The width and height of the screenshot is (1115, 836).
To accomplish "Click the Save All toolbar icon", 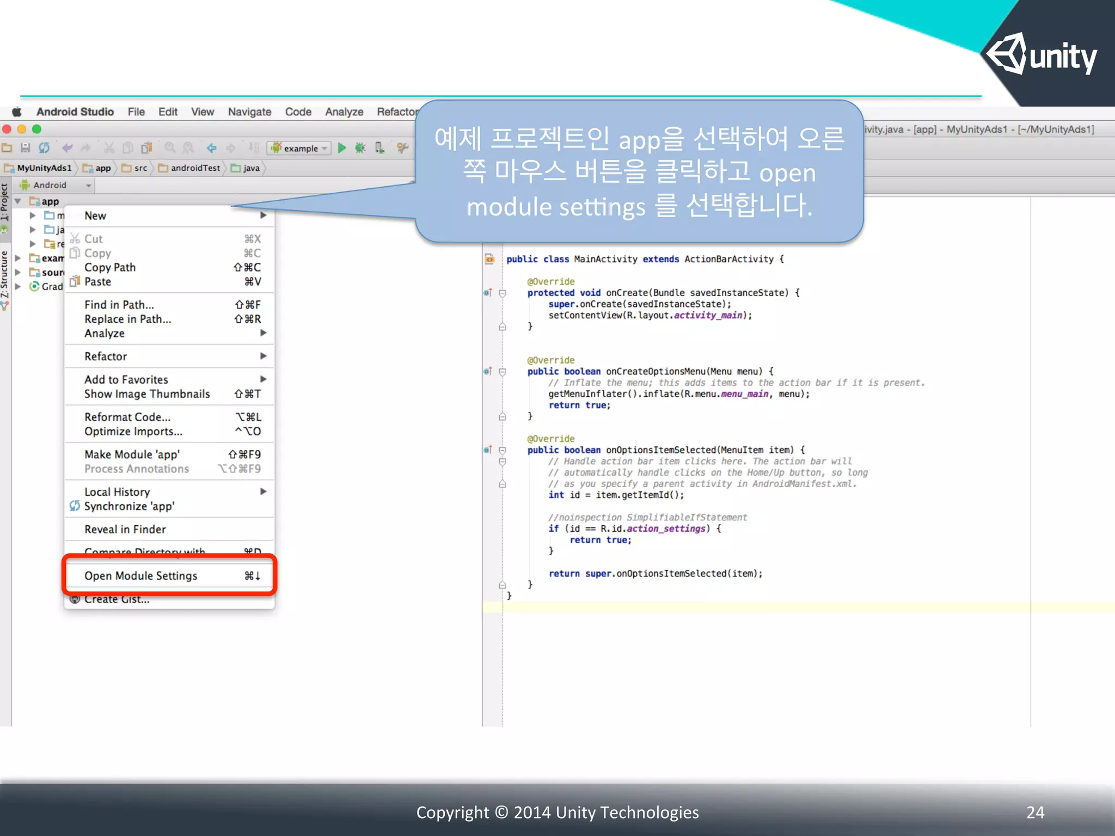I will coord(25,148).
